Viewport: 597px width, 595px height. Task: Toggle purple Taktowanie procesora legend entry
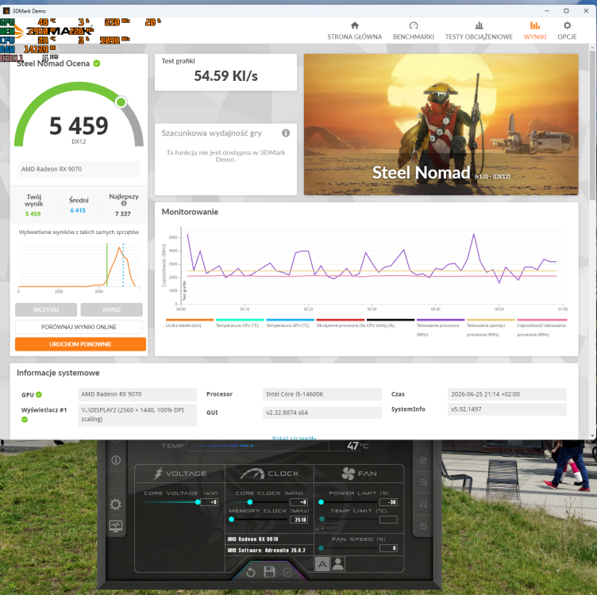coord(441,328)
